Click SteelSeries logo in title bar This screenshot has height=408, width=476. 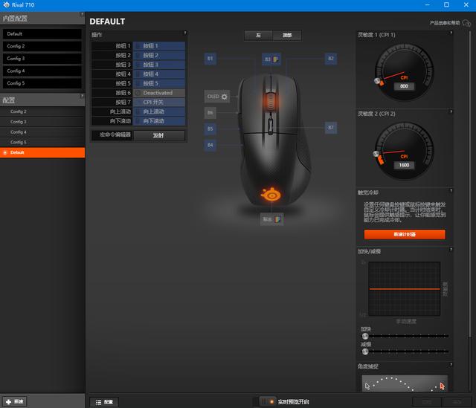tap(6, 4)
